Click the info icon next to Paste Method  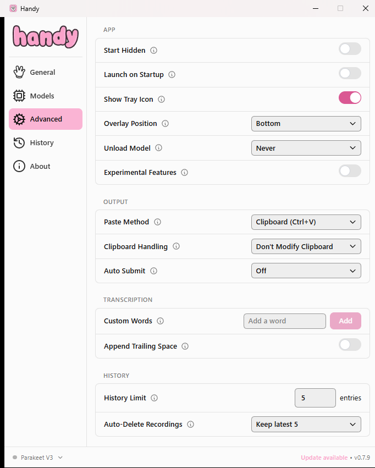[x=158, y=222]
